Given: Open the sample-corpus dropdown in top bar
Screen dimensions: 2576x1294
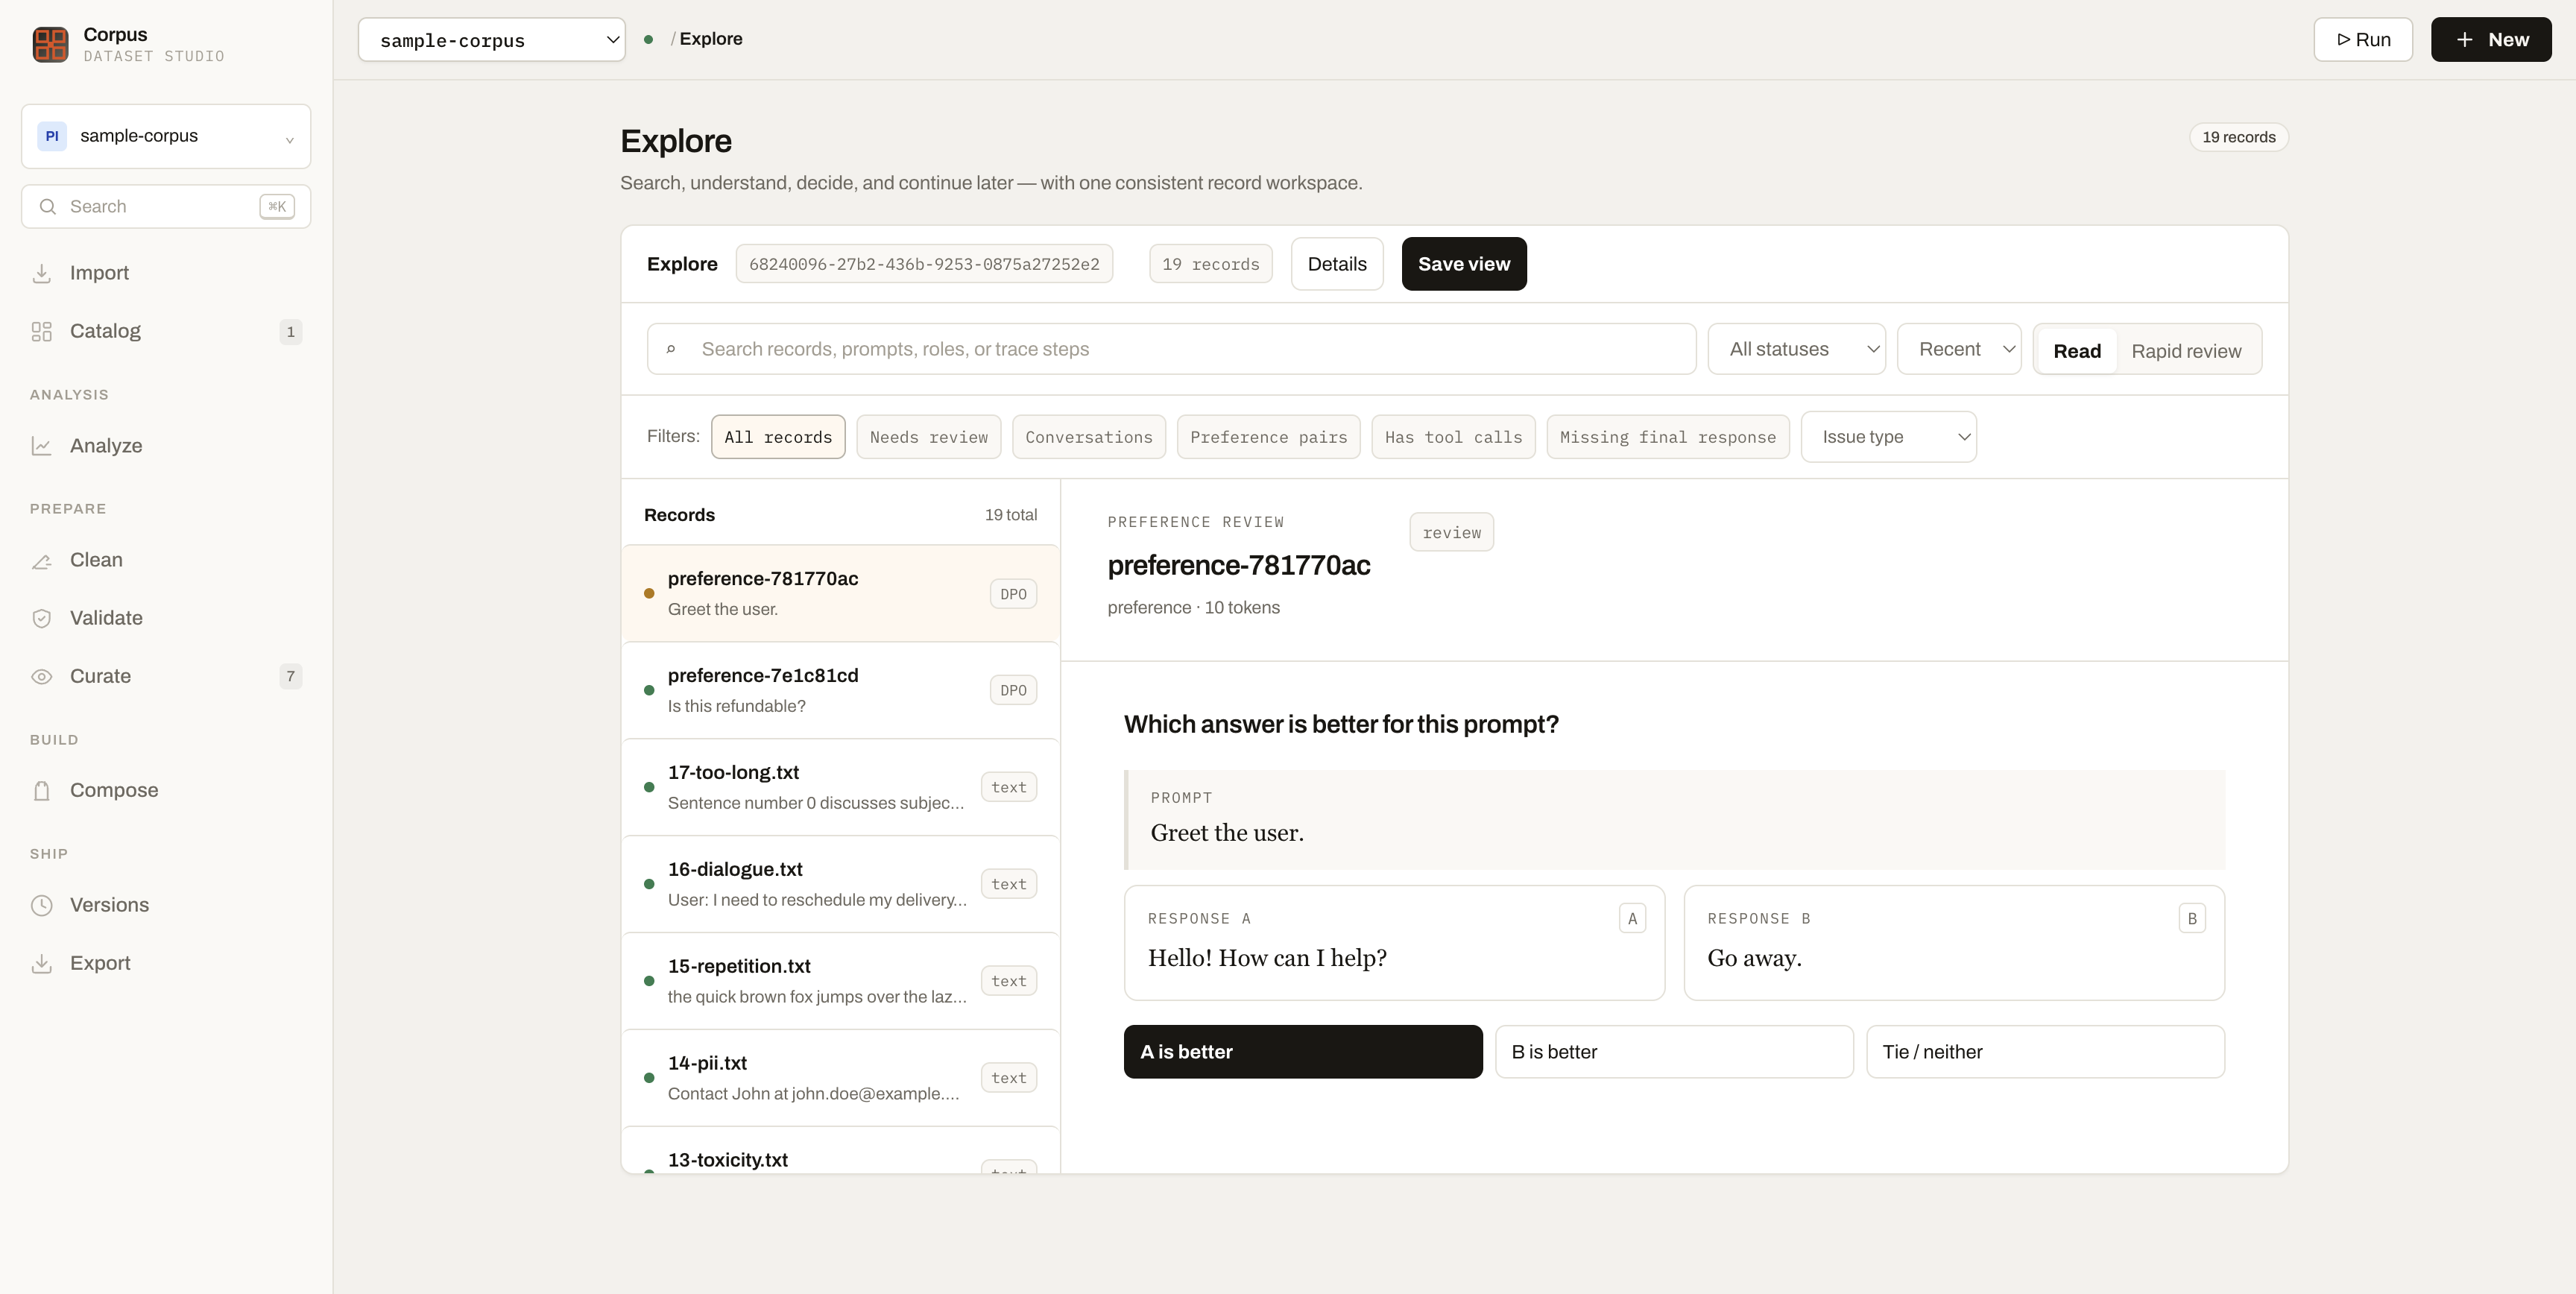Looking at the screenshot, I should coord(492,40).
